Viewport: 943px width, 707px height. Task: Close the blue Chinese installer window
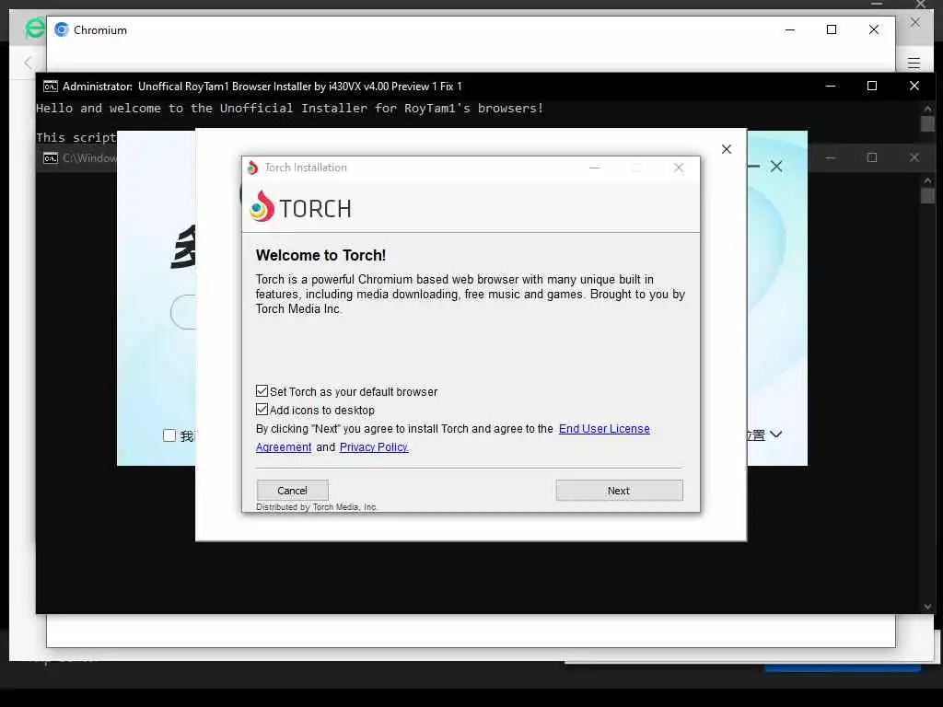tap(776, 167)
